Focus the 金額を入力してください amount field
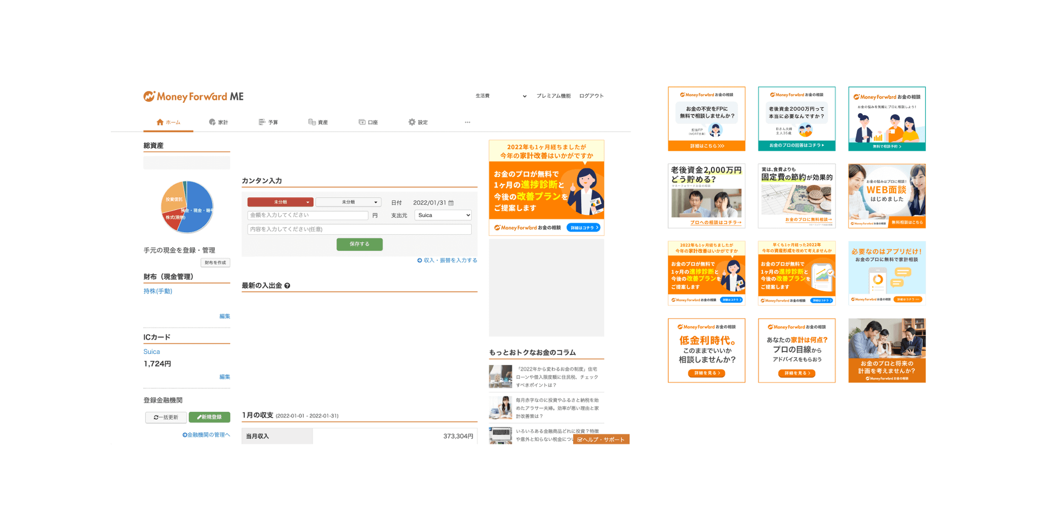 308,215
